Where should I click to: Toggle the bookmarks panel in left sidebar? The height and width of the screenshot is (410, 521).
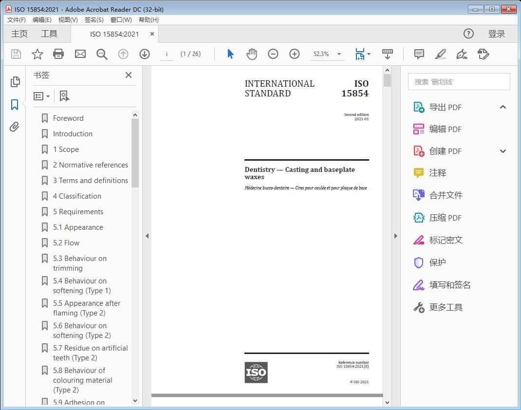15,105
